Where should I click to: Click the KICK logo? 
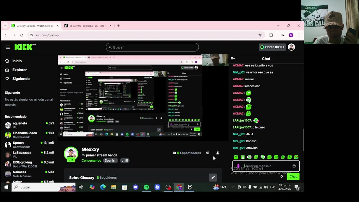pos(25,47)
